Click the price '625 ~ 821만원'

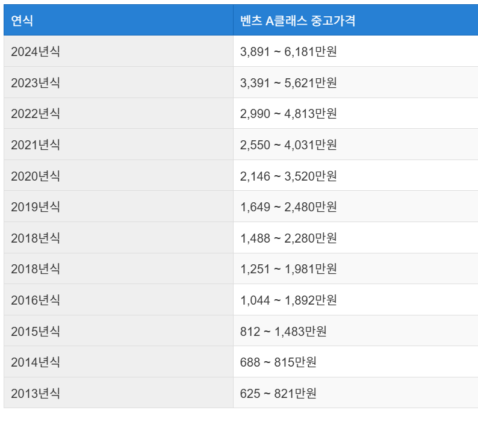click(278, 393)
